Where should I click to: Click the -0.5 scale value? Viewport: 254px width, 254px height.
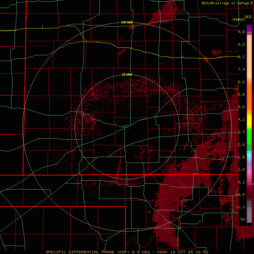(240, 194)
